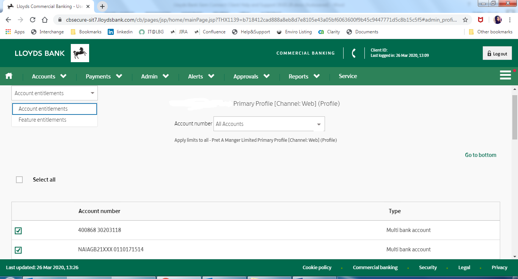This screenshot has height=279, width=518.
Task: Click the browser address bar
Action: (262, 20)
